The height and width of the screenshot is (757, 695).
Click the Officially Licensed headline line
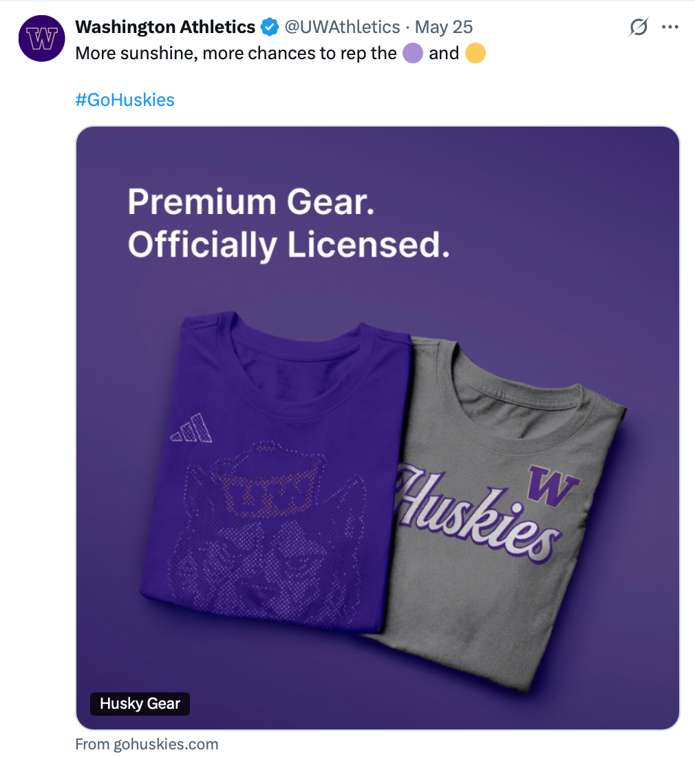288,245
